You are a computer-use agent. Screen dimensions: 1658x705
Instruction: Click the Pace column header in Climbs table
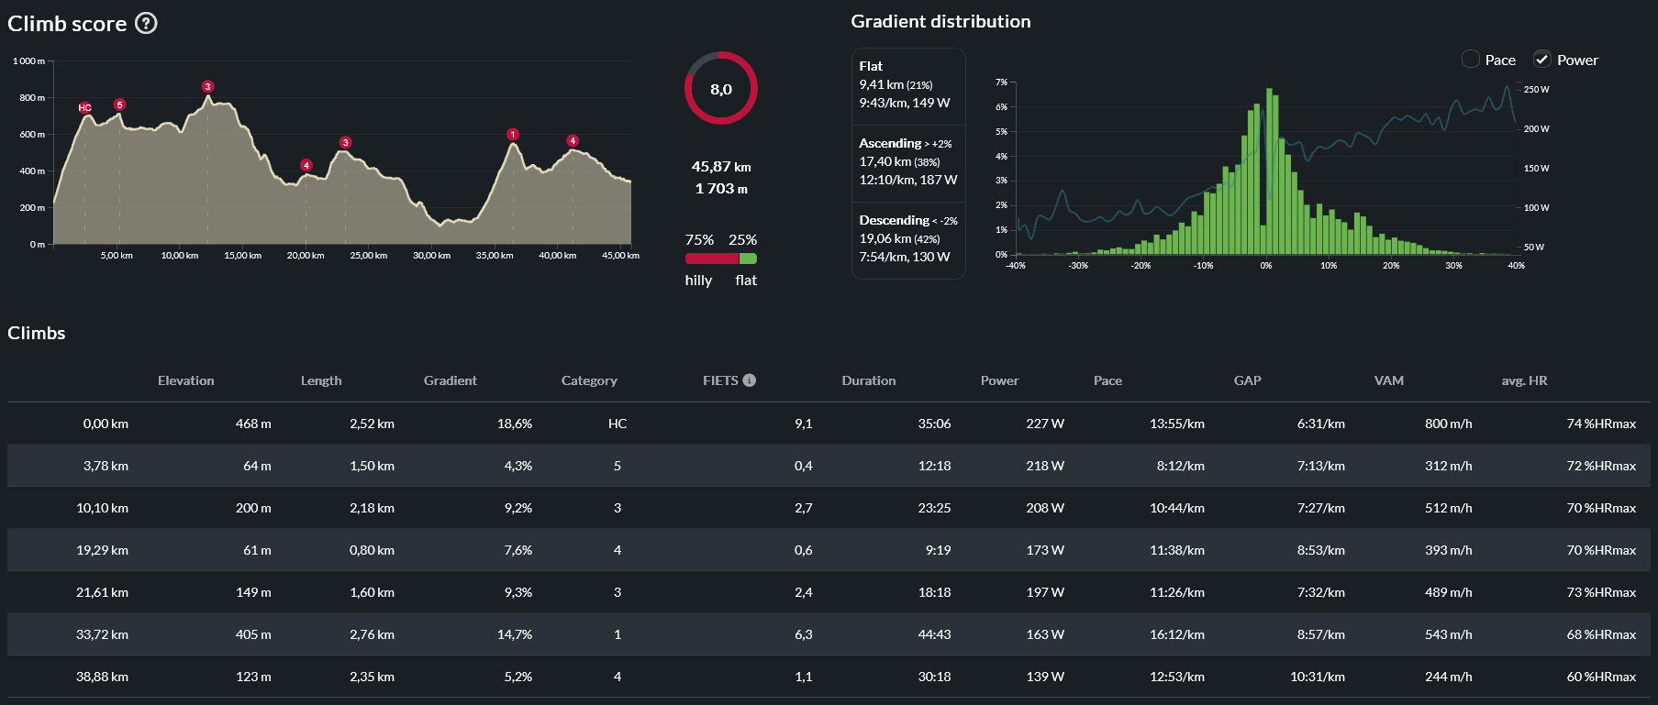point(1107,380)
